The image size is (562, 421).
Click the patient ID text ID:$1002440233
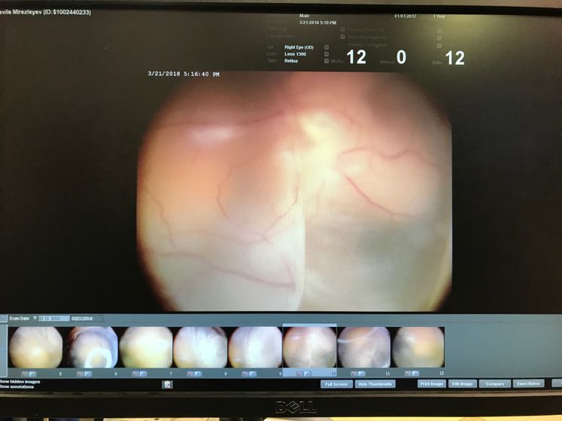pos(67,12)
